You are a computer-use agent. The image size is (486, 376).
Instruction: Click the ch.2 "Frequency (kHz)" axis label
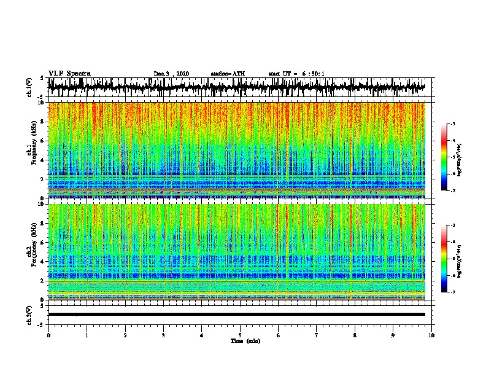(x=34, y=245)
